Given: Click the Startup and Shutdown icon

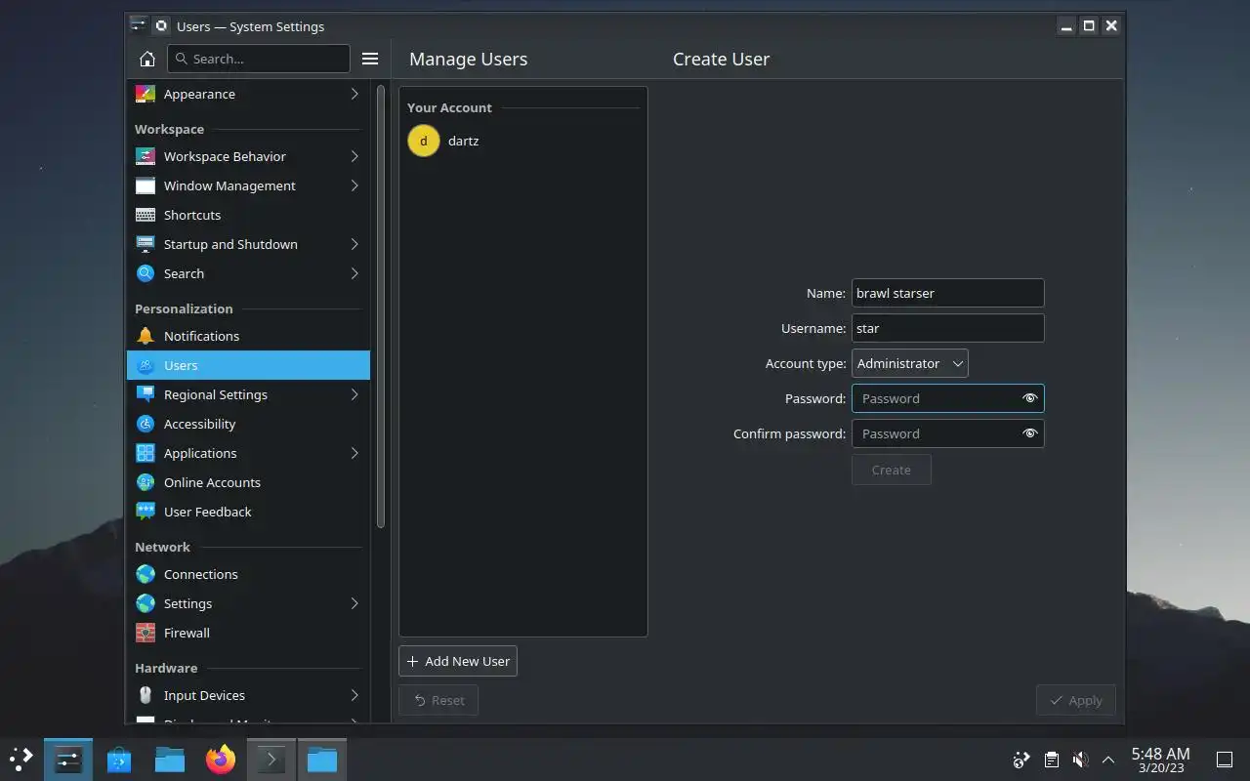Looking at the screenshot, I should [146, 244].
